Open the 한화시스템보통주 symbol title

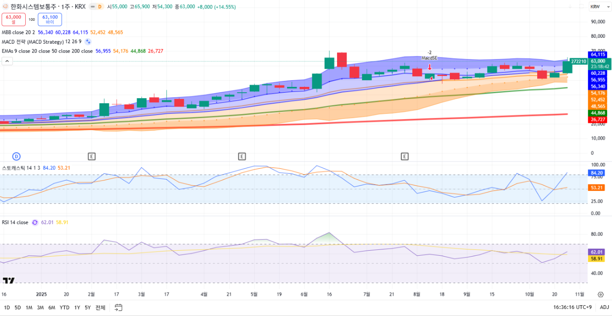click(48, 7)
